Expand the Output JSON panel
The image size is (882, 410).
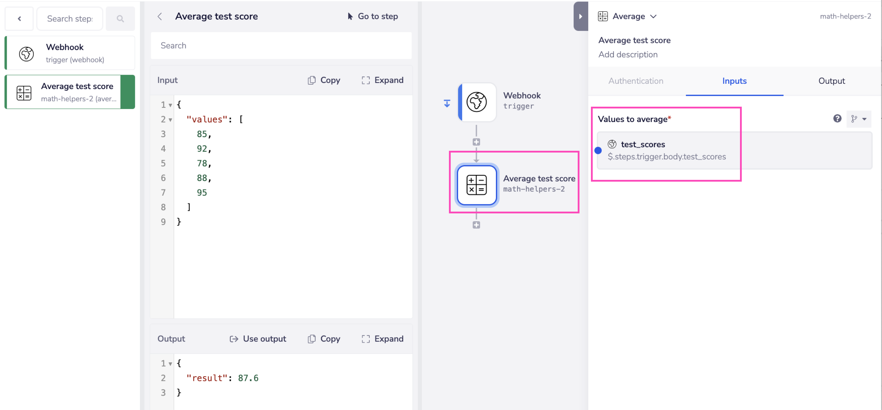pyautogui.click(x=382, y=339)
